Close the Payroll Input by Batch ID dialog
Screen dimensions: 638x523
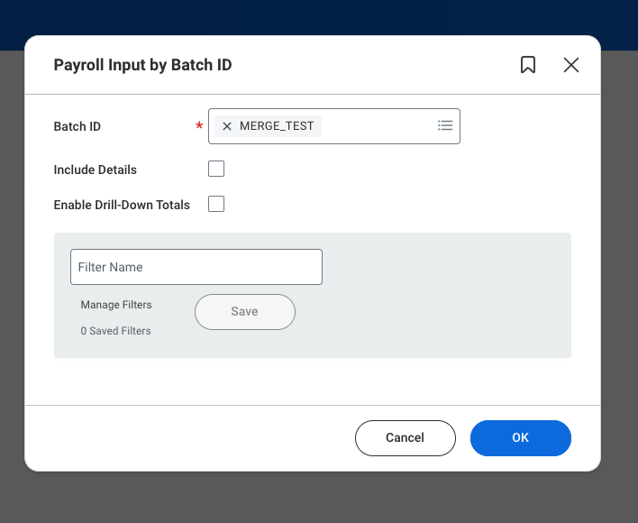(x=570, y=65)
